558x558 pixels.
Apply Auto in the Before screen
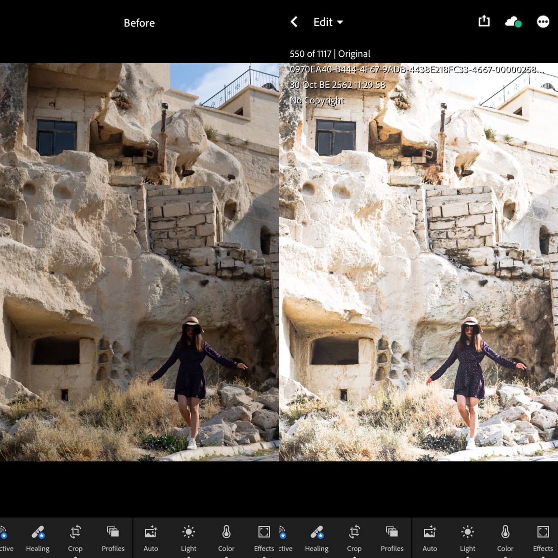point(151,539)
